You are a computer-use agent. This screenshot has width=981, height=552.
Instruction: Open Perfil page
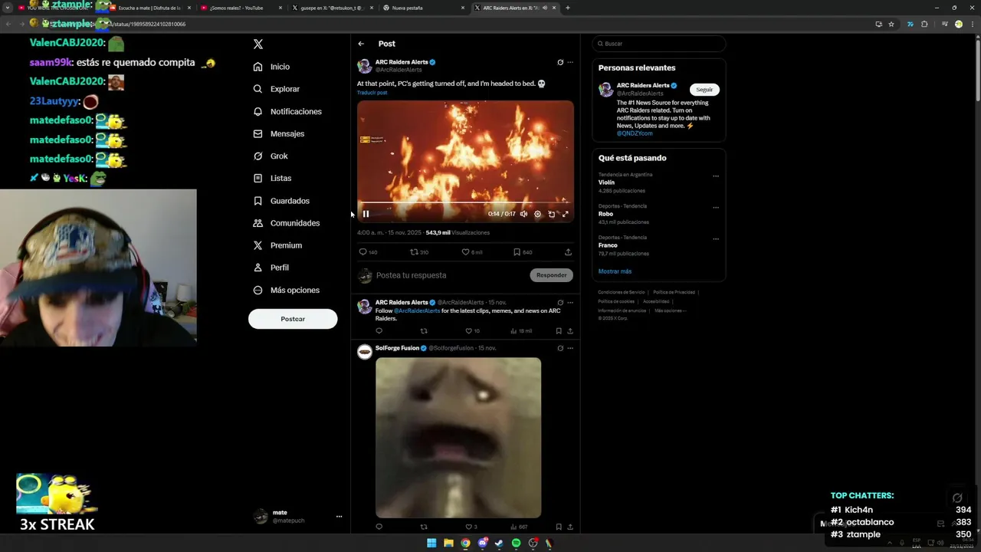tap(271, 268)
